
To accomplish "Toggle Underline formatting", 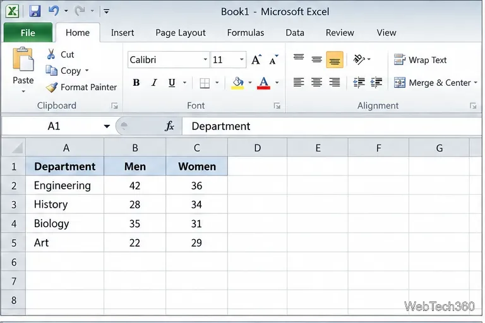I will [172, 83].
